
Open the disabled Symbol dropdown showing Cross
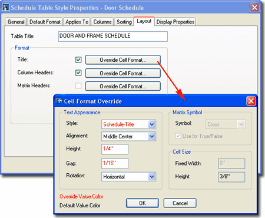[226, 124]
